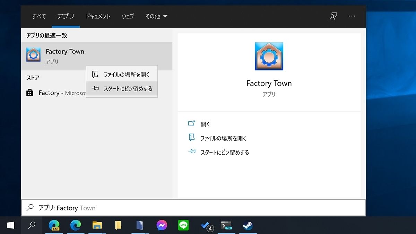Image resolution: width=416 pixels, height=234 pixels.
Task: Open the ドキュメント tab
Action: (x=98, y=16)
